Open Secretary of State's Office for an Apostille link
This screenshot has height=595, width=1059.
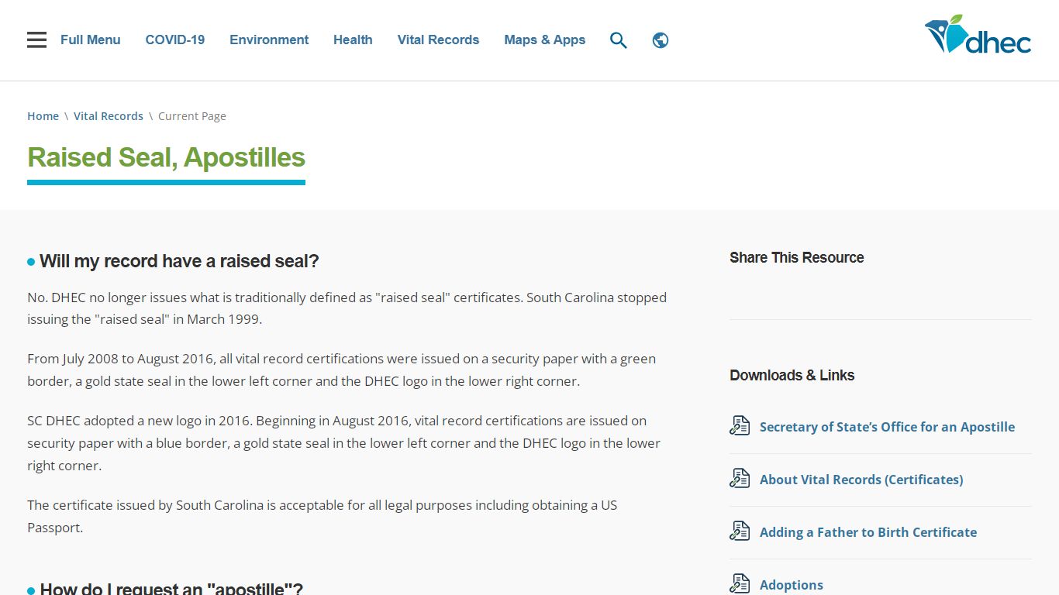[887, 427]
